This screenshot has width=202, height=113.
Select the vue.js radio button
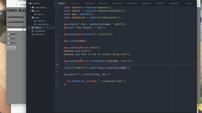pyautogui.click(x=9, y=39)
